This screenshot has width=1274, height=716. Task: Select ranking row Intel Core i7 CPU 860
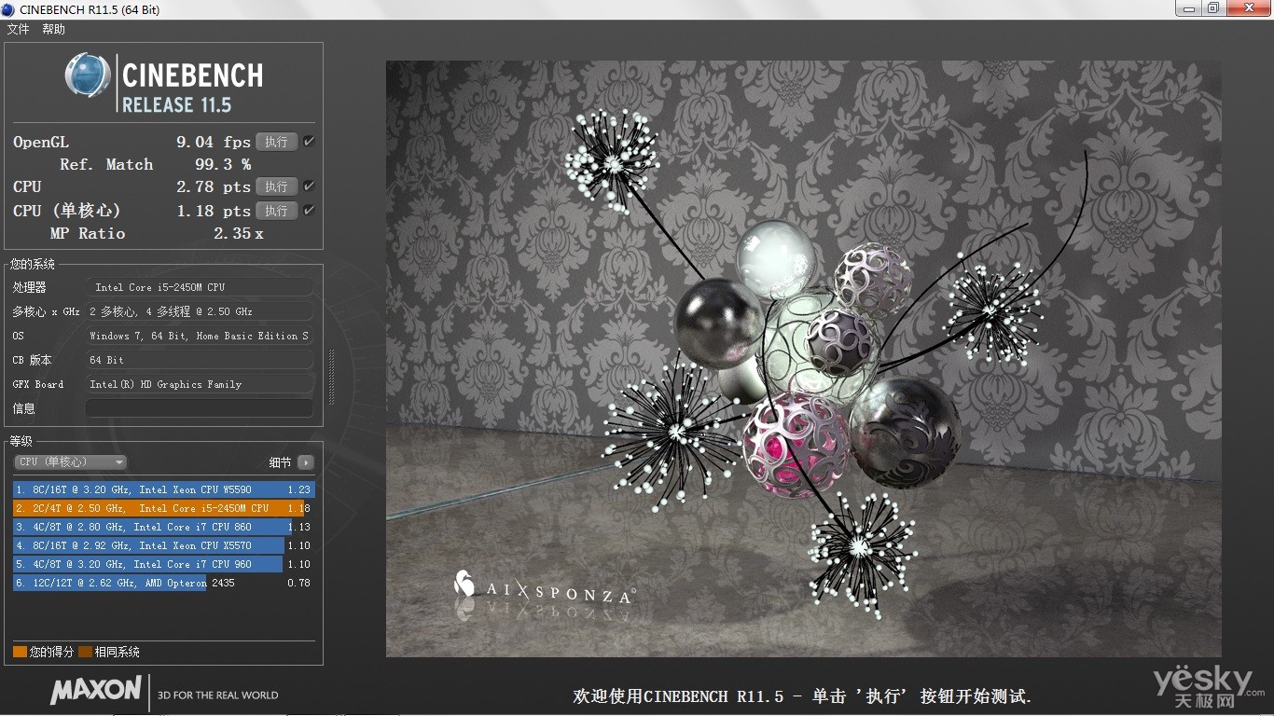[163, 527]
